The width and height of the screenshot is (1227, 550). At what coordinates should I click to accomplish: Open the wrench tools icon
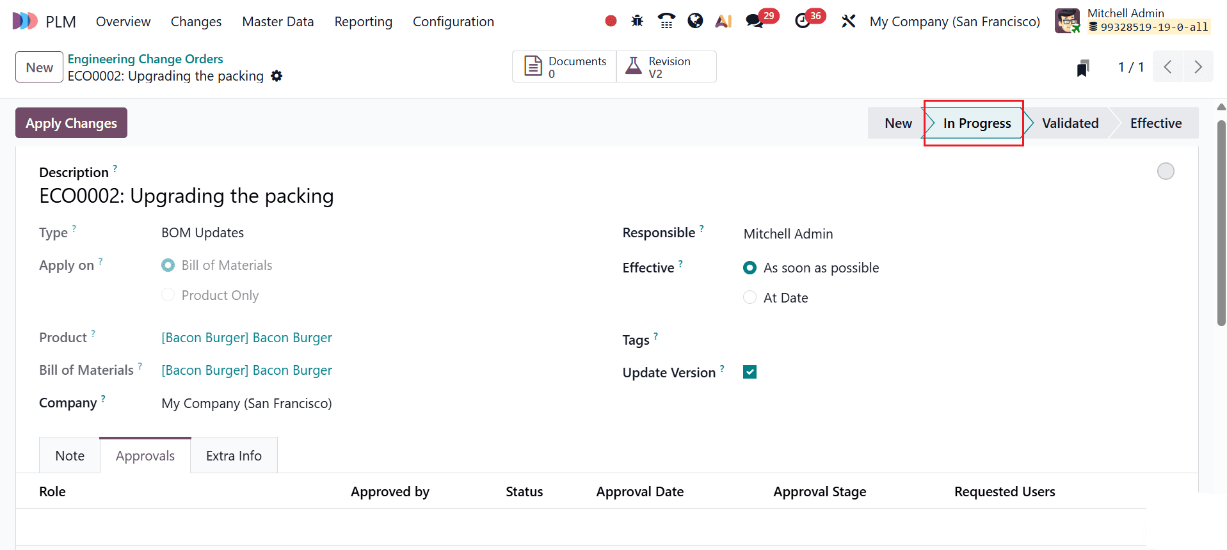click(848, 21)
